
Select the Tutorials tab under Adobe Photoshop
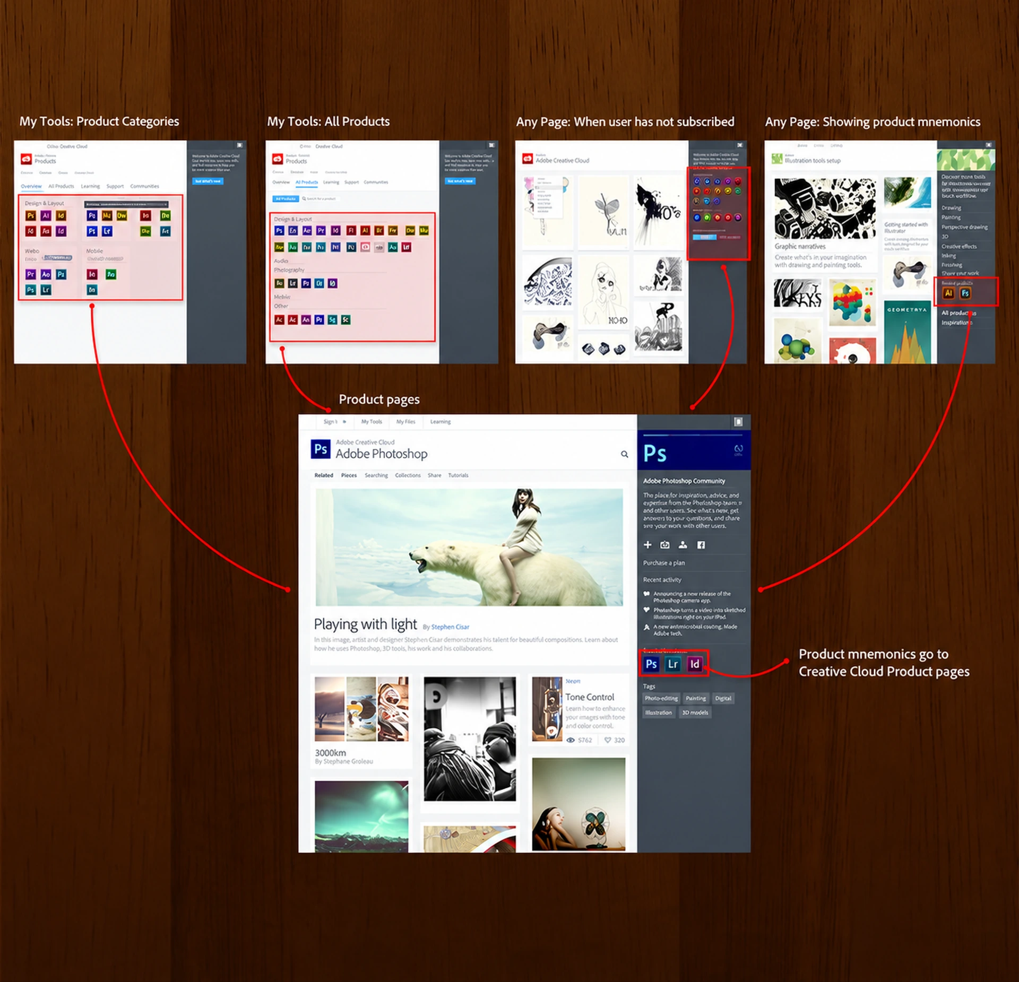coord(458,475)
